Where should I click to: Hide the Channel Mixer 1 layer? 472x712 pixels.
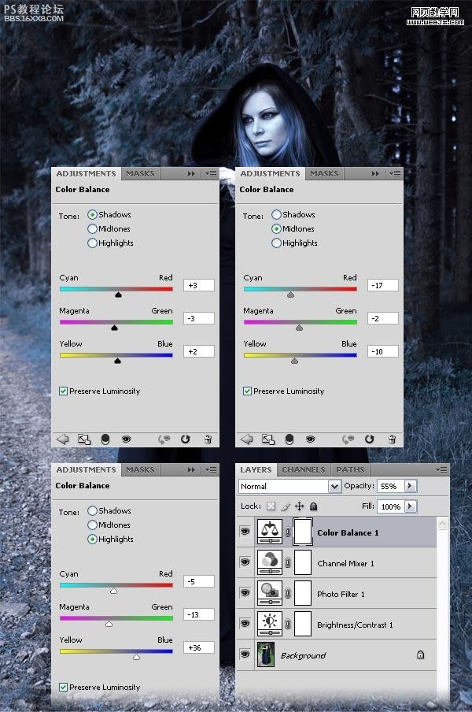[245, 562]
